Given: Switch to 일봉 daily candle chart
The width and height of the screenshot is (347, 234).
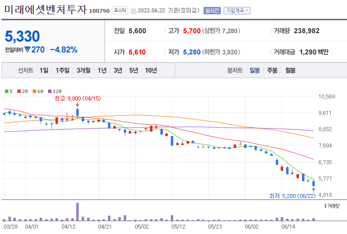Looking at the screenshot, I should click(254, 70).
